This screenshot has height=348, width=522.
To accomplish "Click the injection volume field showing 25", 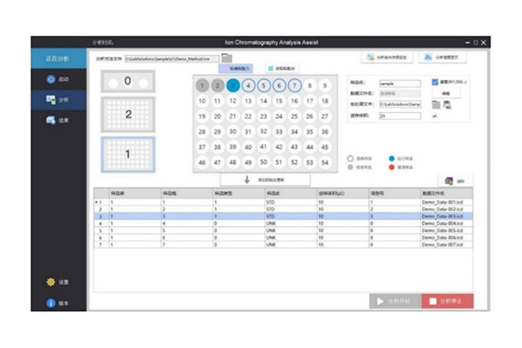I will (400, 116).
